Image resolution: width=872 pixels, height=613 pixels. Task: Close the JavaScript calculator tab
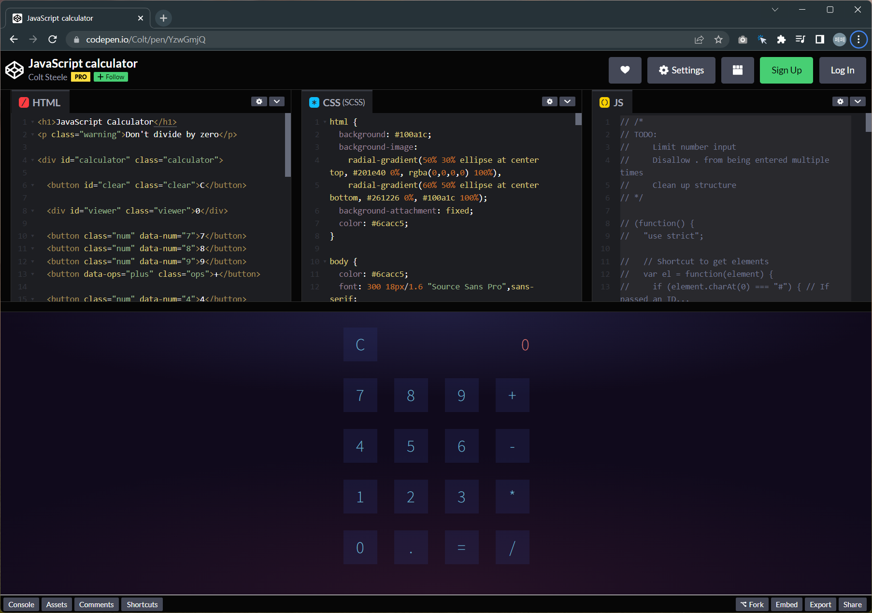141,18
